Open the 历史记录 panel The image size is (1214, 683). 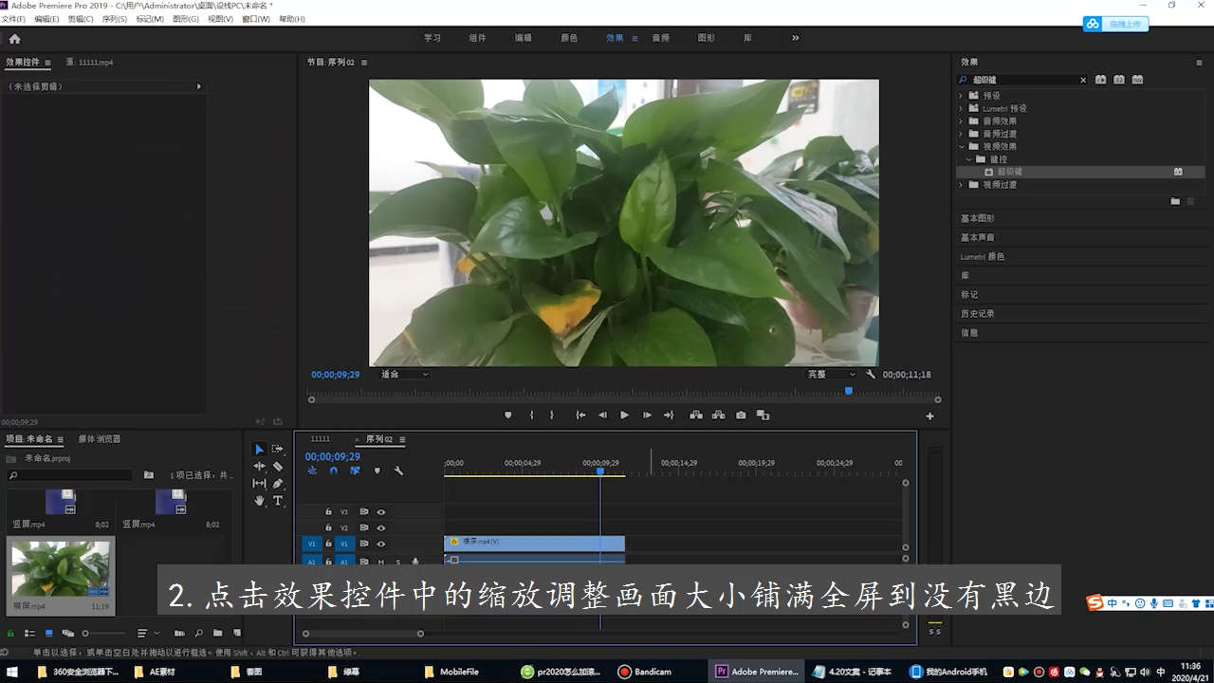coord(978,313)
